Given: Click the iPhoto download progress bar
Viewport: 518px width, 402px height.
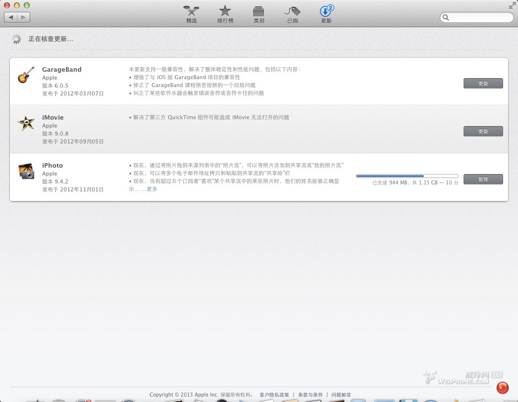Looking at the screenshot, I should 407,176.
